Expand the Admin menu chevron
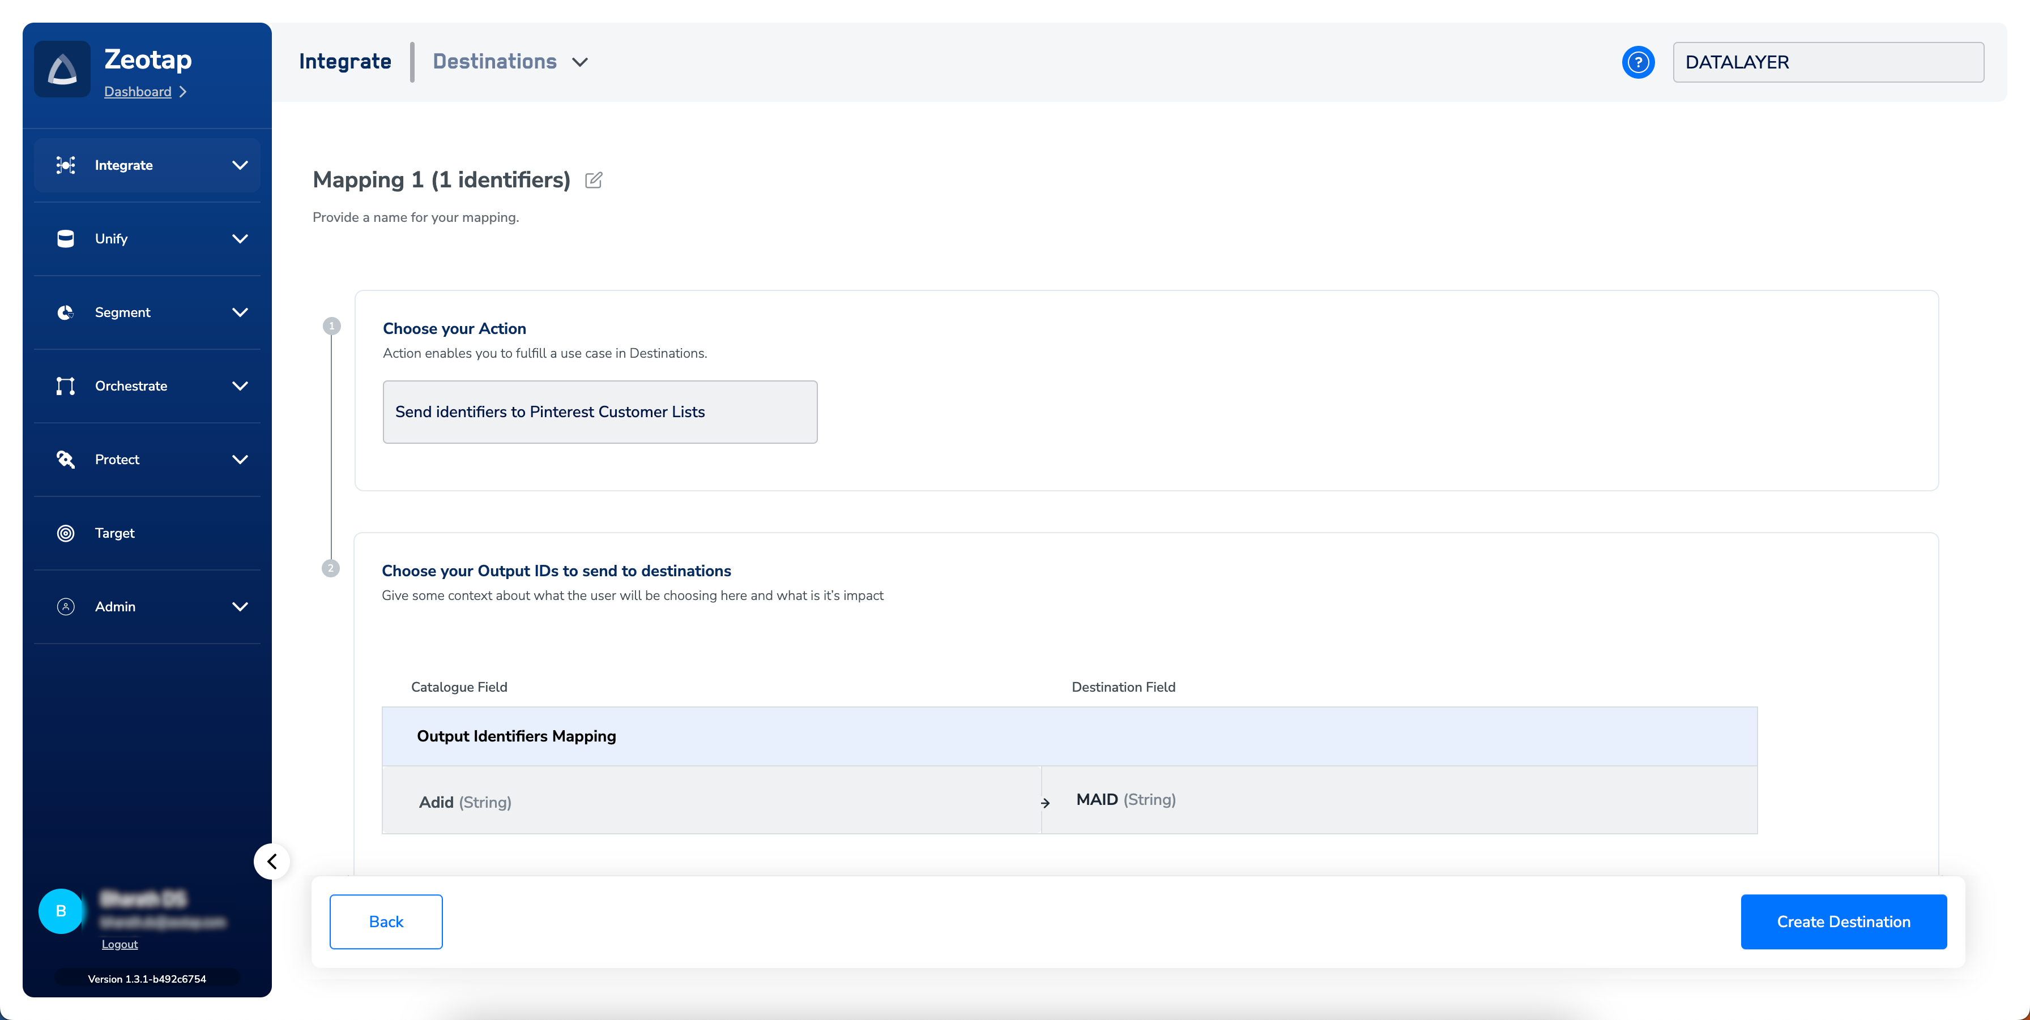This screenshot has height=1020, width=2030. pos(240,606)
